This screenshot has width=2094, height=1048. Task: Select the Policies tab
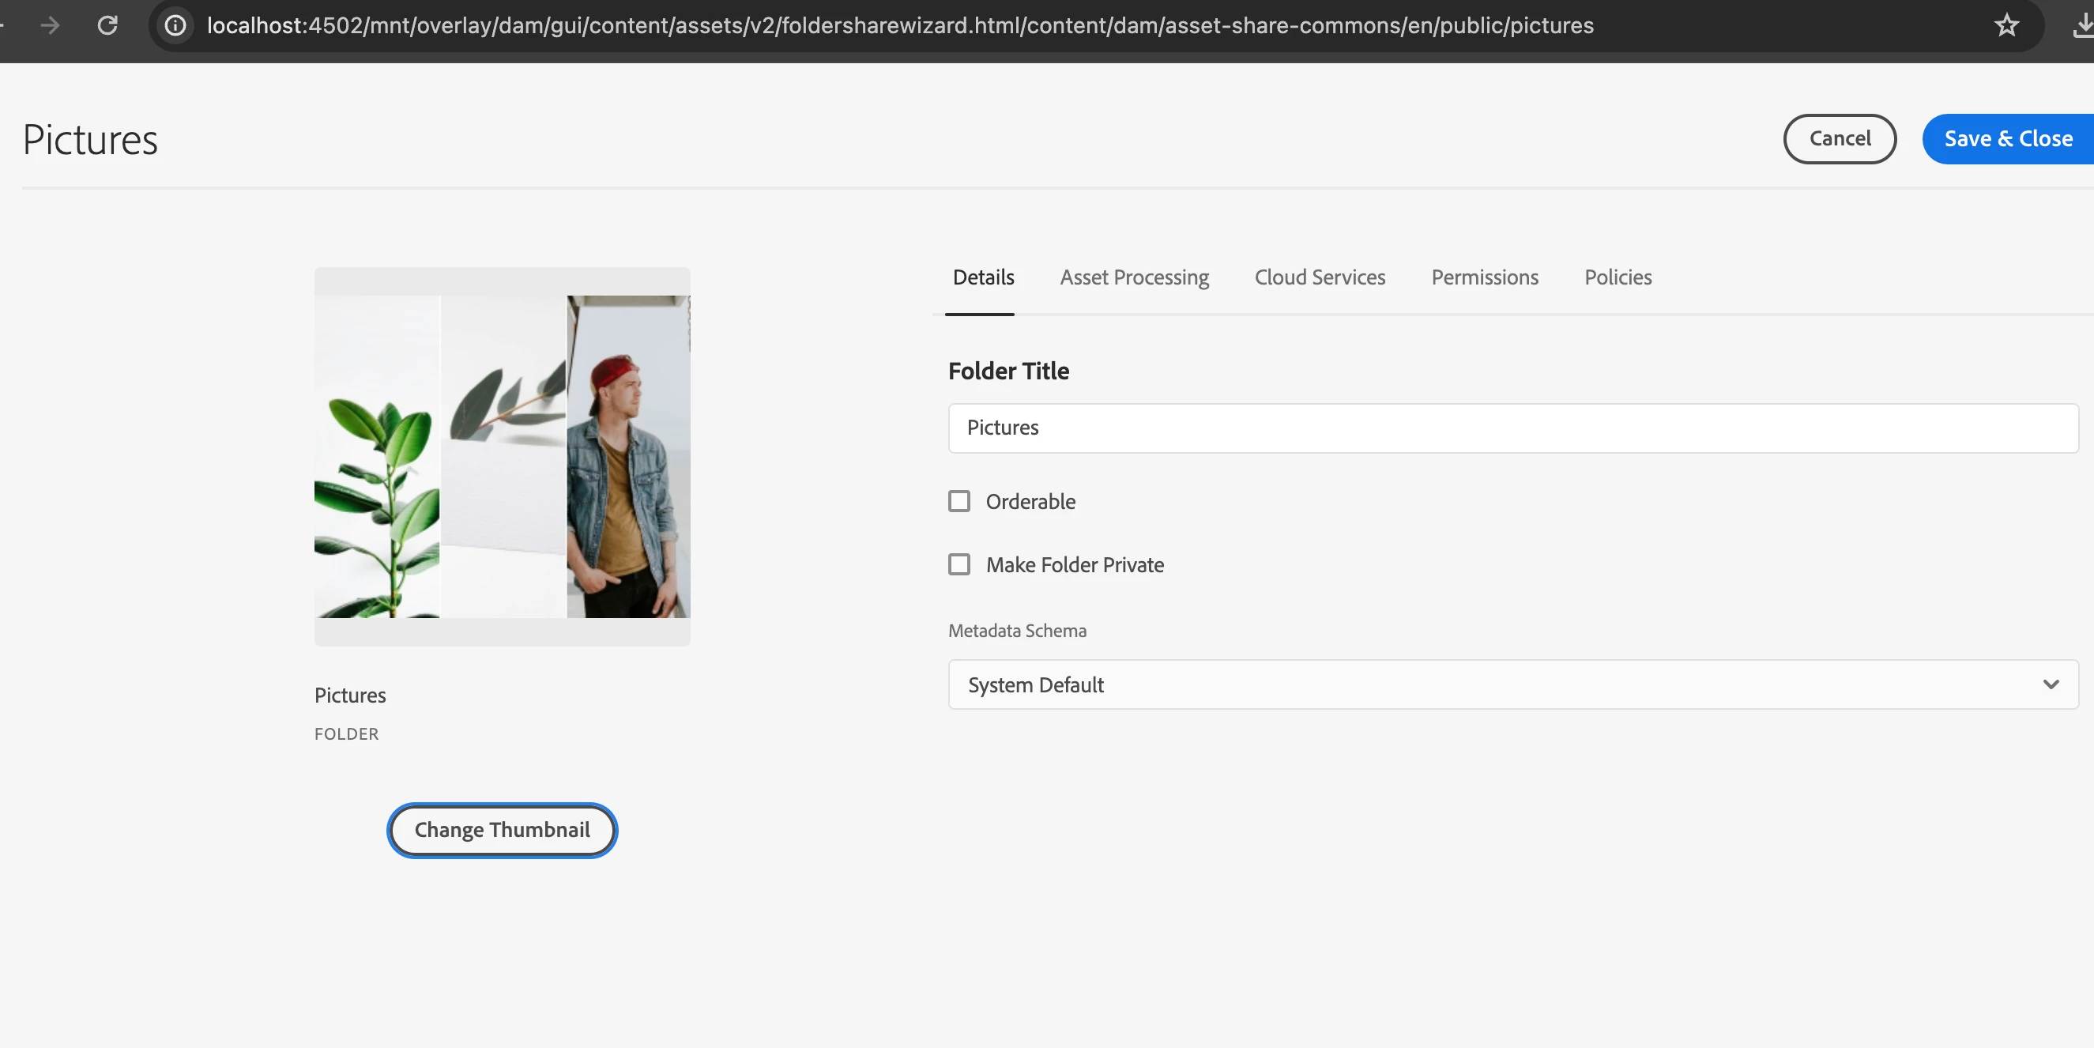(1618, 277)
